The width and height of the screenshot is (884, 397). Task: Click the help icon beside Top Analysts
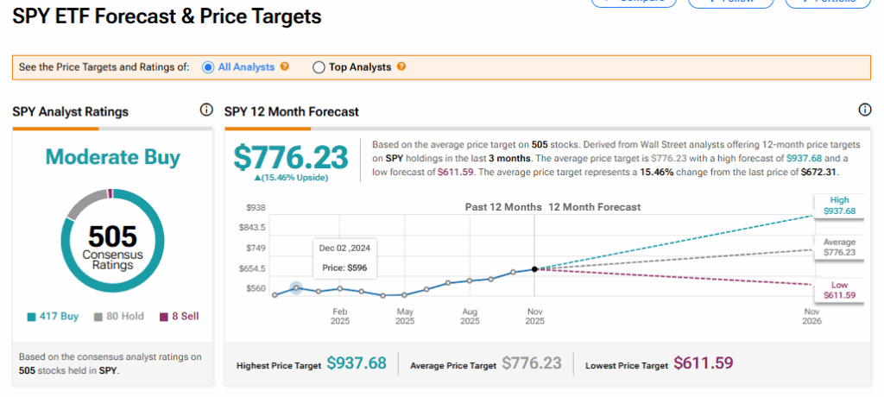tap(401, 67)
